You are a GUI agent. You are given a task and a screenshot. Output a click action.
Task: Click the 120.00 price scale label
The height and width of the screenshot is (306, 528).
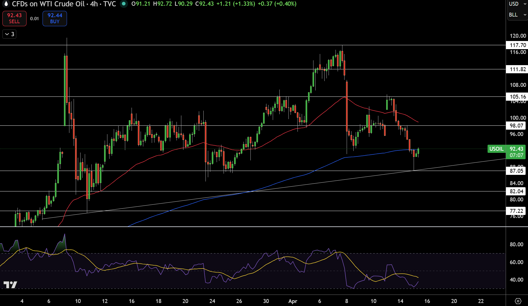click(x=518, y=36)
